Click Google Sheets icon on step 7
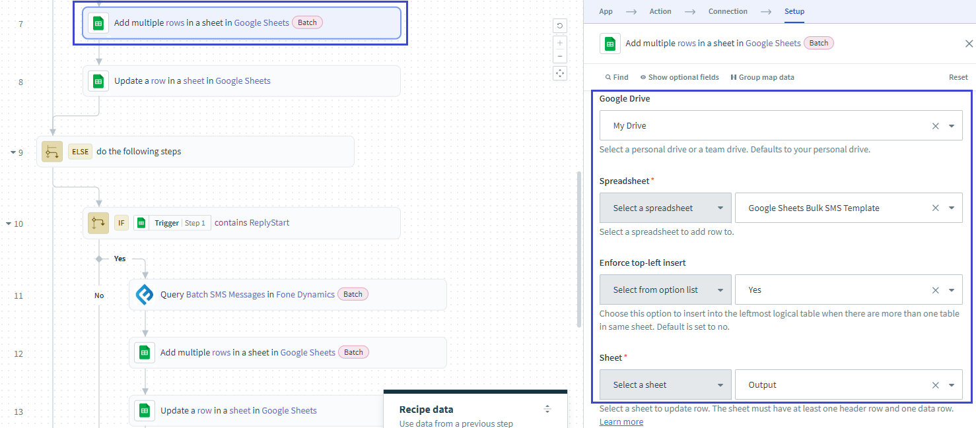This screenshot has width=976, height=428. [x=98, y=22]
